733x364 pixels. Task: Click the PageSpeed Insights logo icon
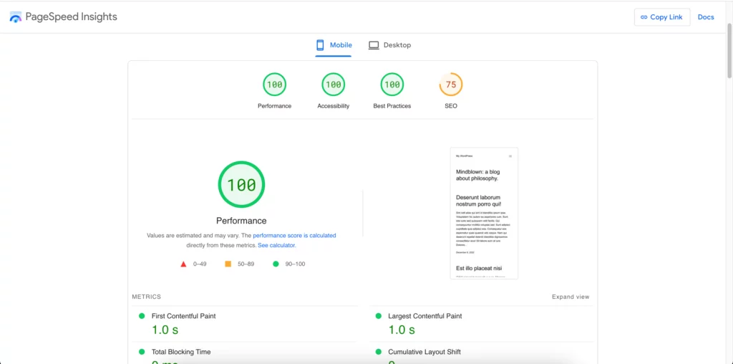pos(16,17)
